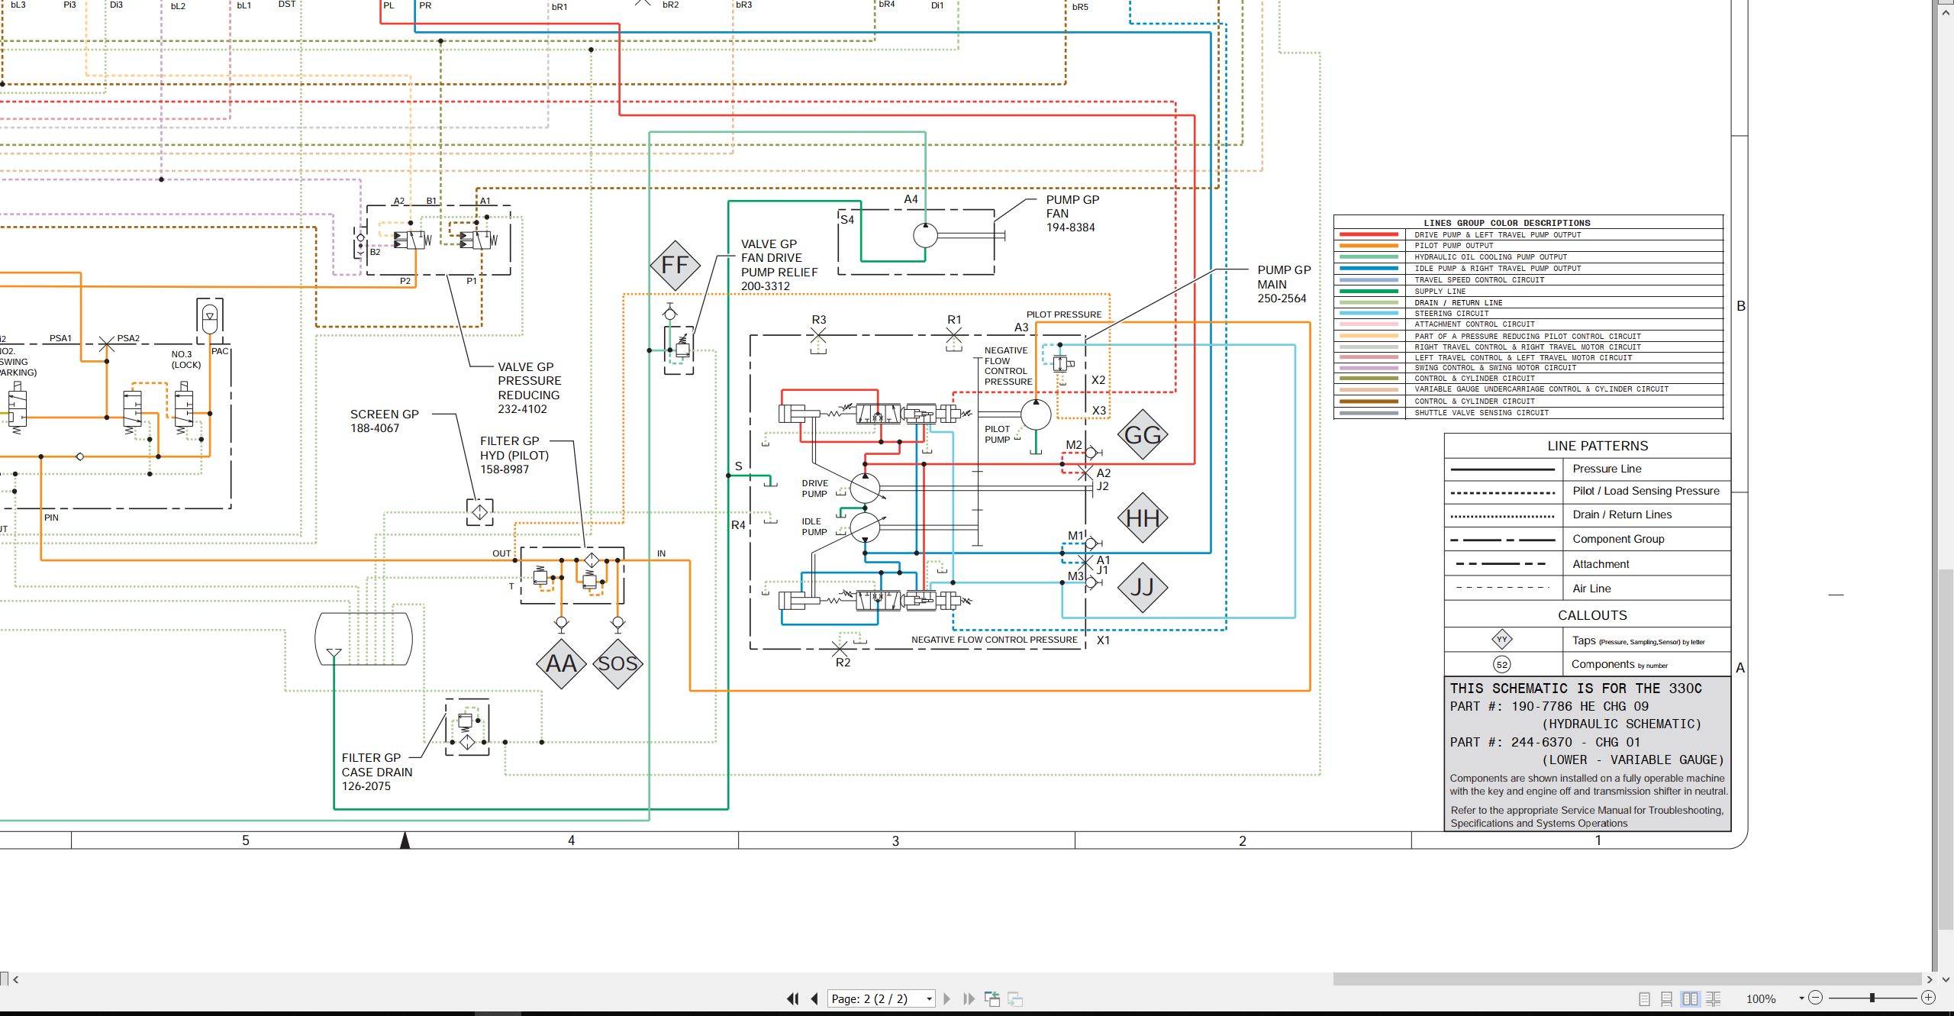Screen dimensions: 1954x1016
Task: Click the next view navigation icon
Action: [x=1015, y=998]
